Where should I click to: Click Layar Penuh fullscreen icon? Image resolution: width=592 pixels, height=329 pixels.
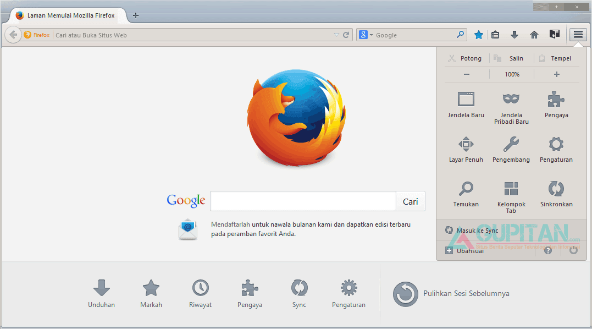click(x=466, y=144)
